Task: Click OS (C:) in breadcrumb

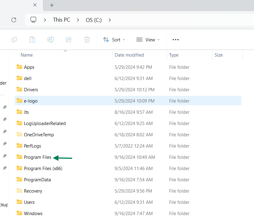Action: coord(94,20)
